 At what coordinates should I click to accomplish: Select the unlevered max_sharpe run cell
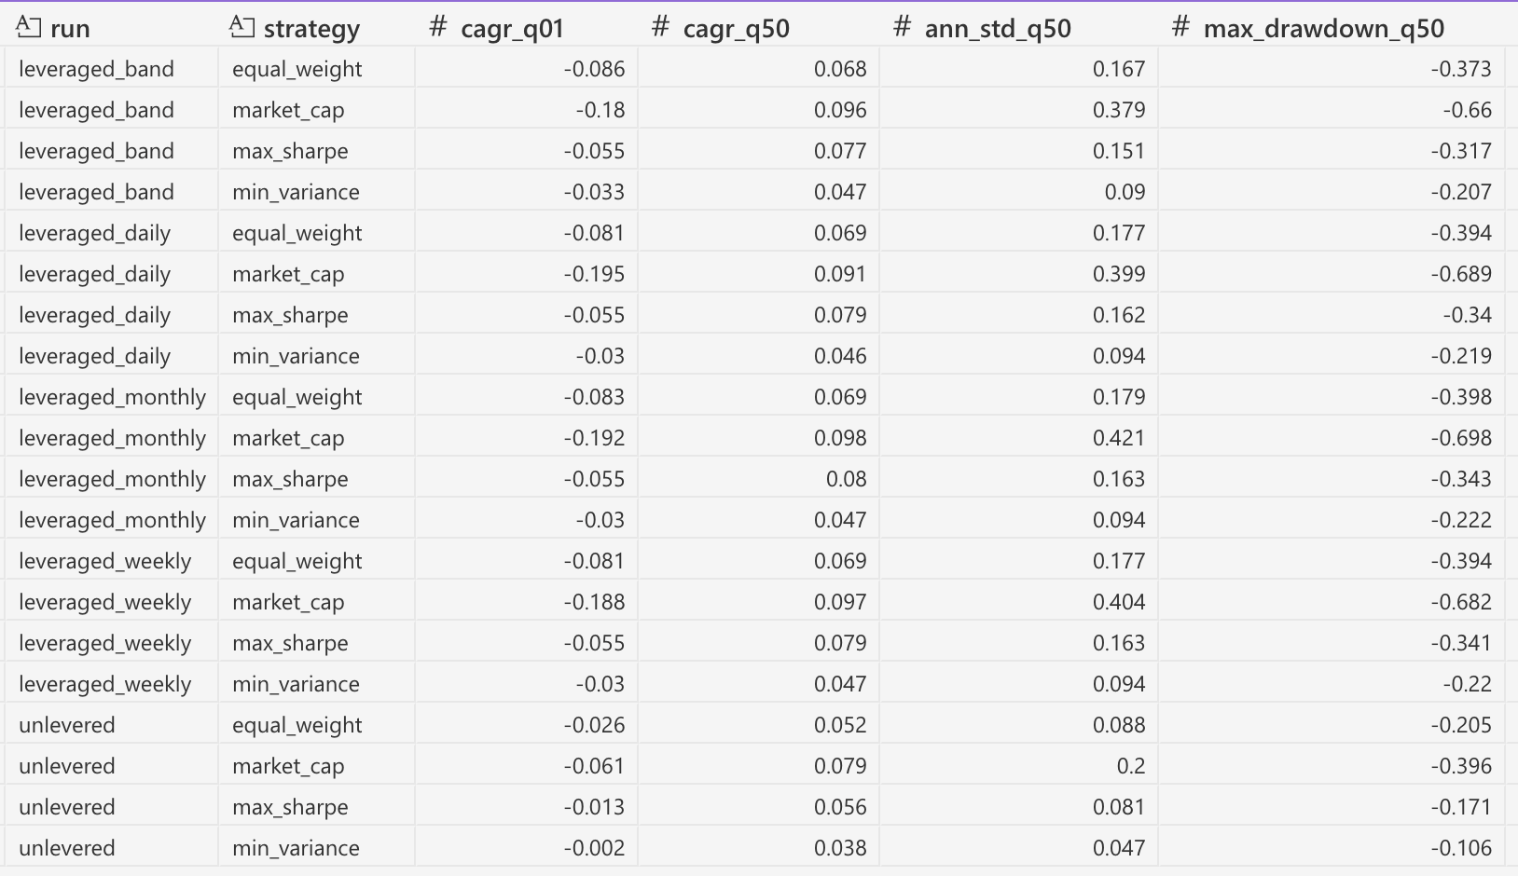[x=112, y=807]
